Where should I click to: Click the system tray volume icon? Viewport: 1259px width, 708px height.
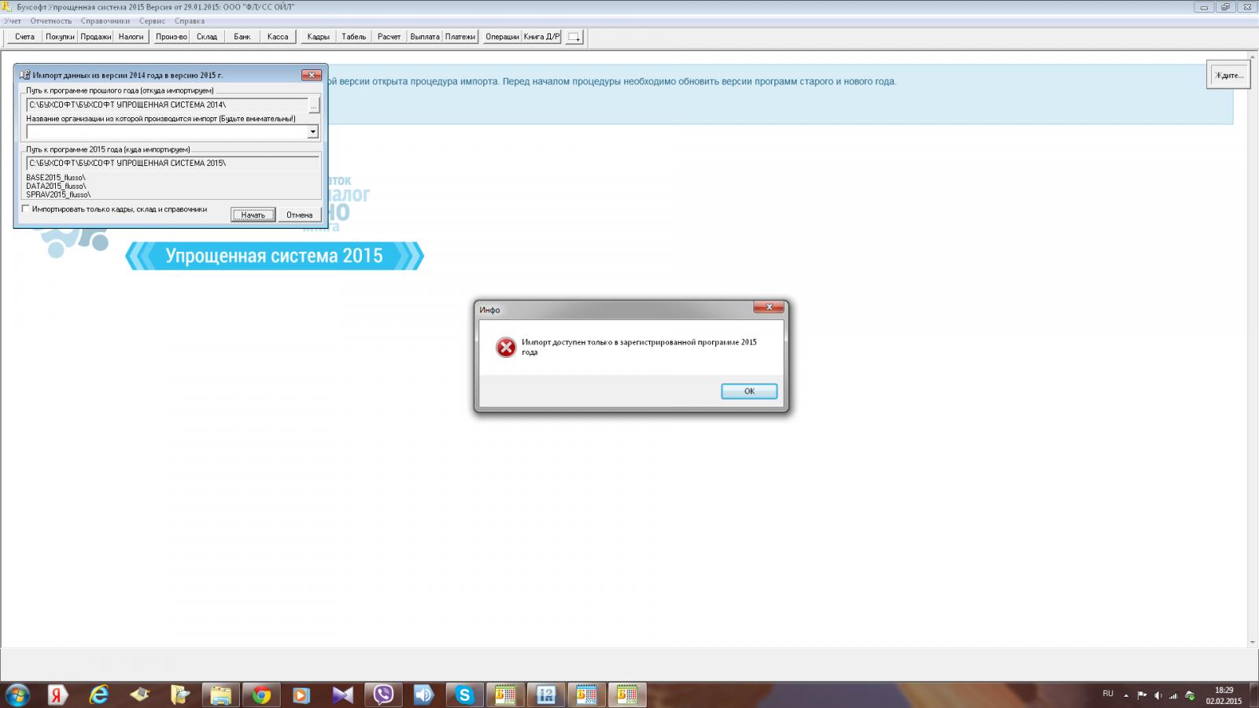point(1157,695)
